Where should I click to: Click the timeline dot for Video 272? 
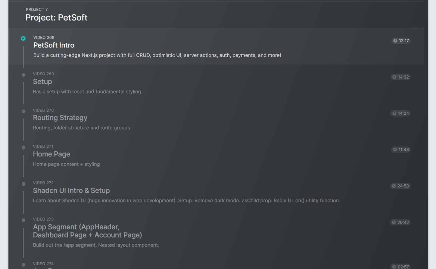point(23,184)
